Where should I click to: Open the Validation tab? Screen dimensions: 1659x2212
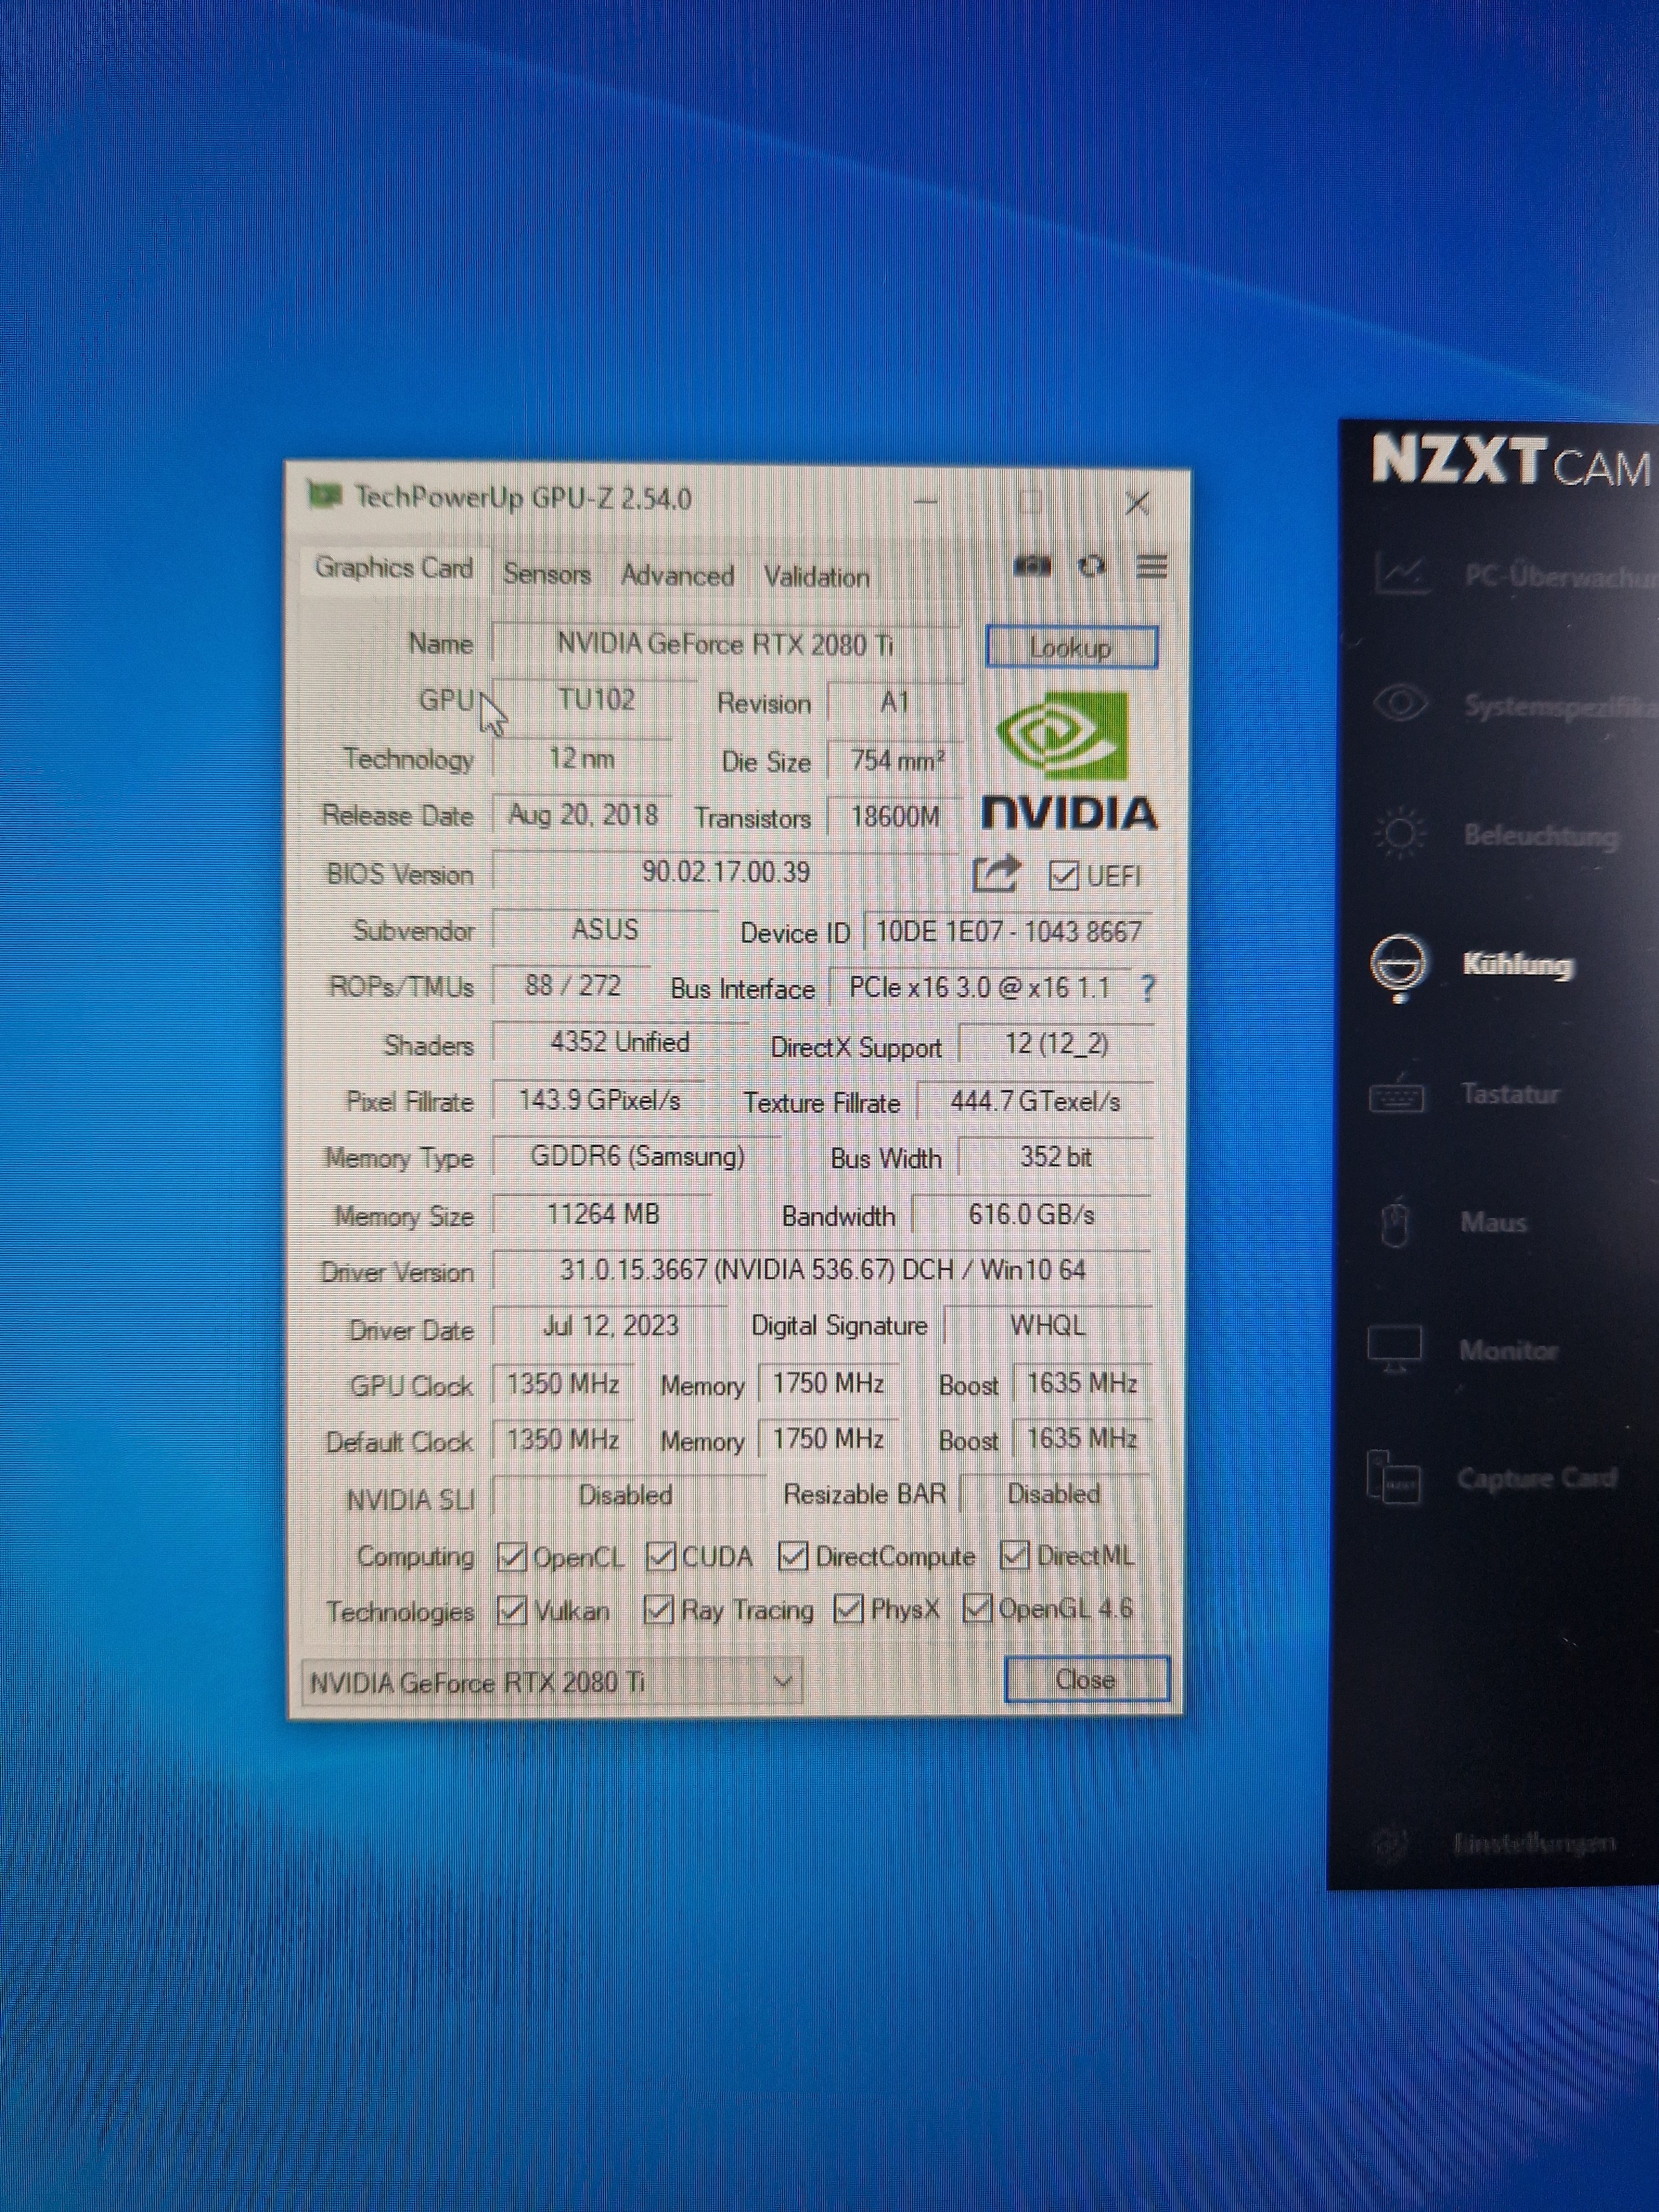click(x=816, y=577)
